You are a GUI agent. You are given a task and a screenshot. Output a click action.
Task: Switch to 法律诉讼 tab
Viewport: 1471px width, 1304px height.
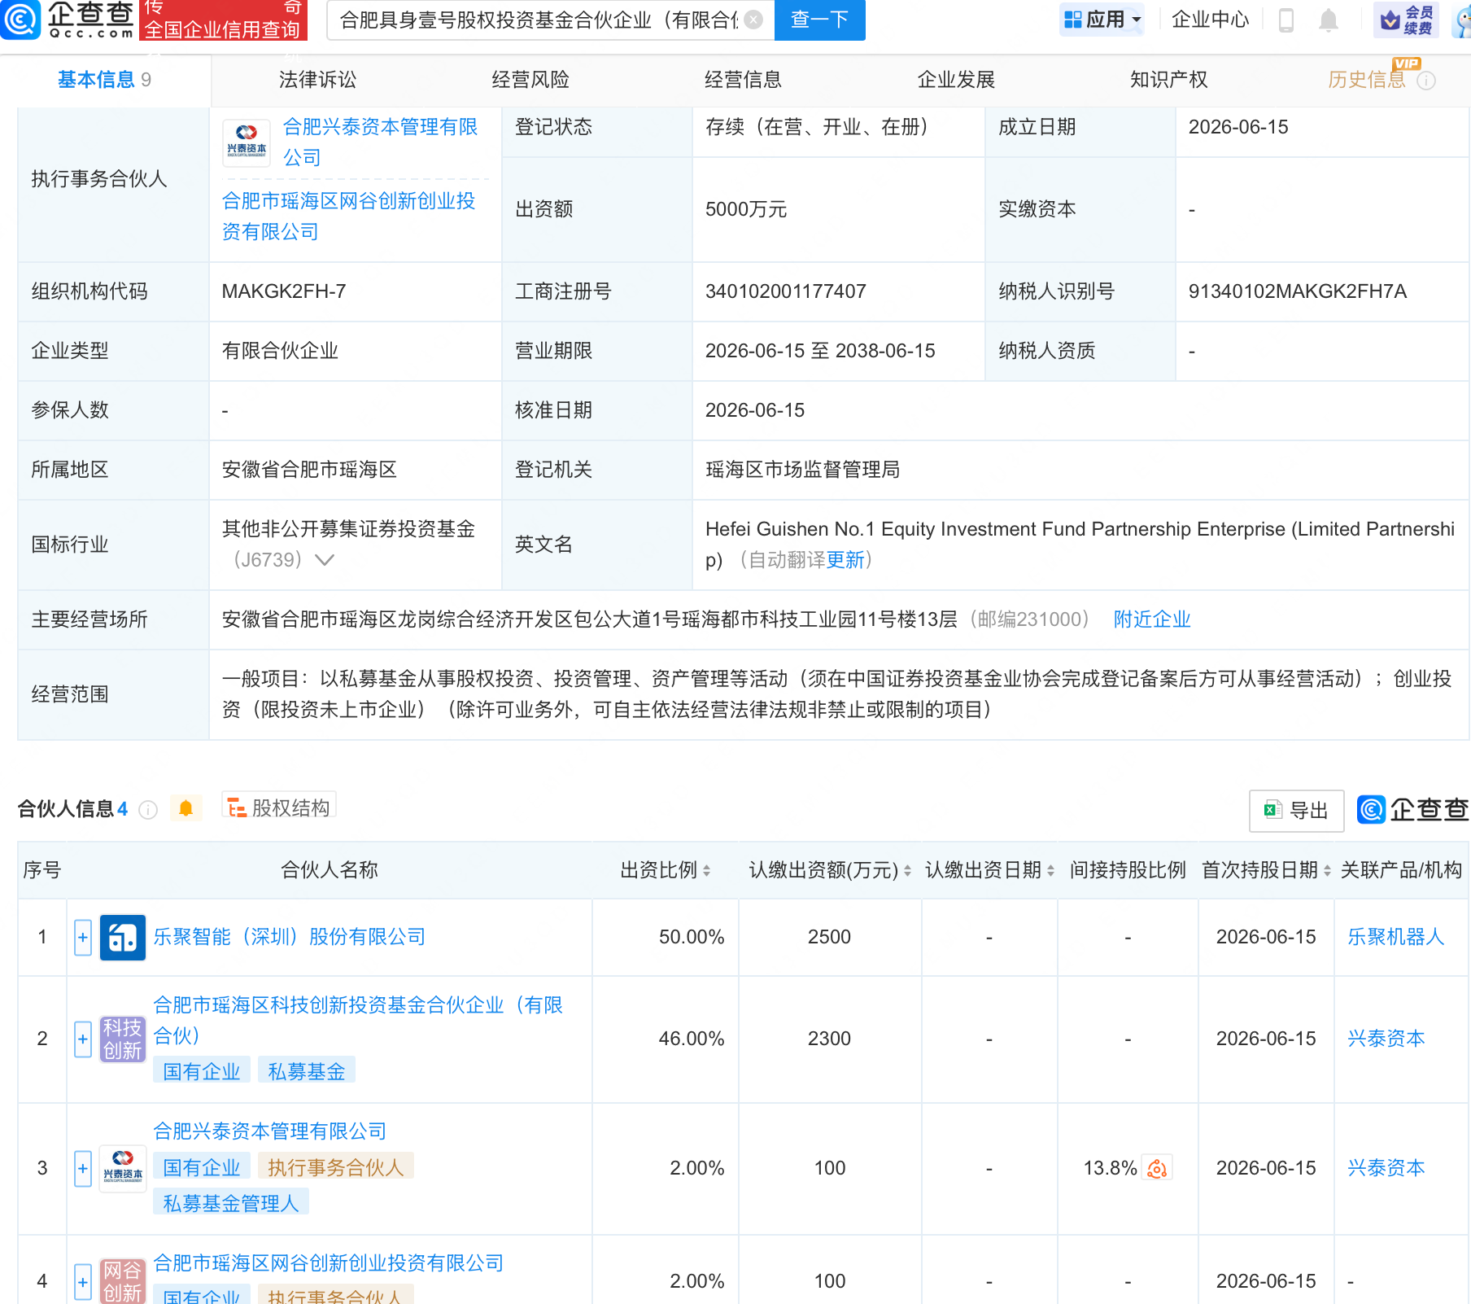click(x=317, y=80)
